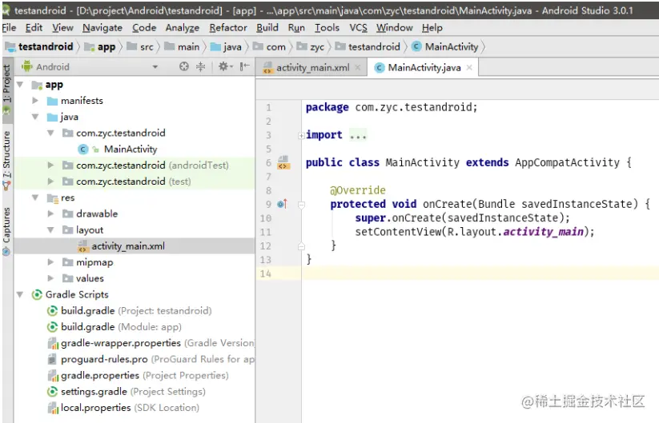
Task: Open the Project panel settings gear
Action: coord(225,66)
